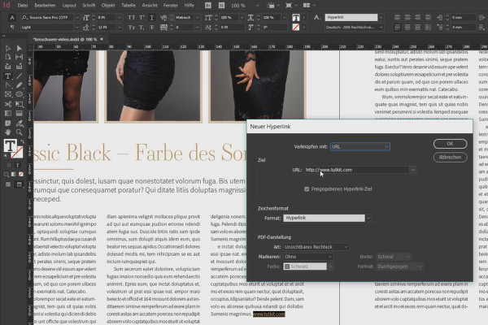Screen dimensions: 488x325
Task: Click the Content Placer tool
Action: point(20,67)
